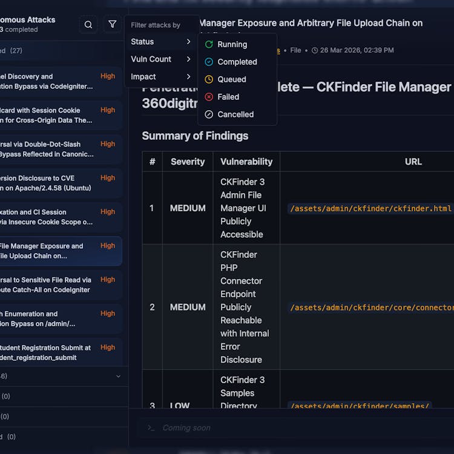The width and height of the screenshot is (454, 454).
Task: Click the MEDIUM severity in row 2
Action: coord(188,307)
